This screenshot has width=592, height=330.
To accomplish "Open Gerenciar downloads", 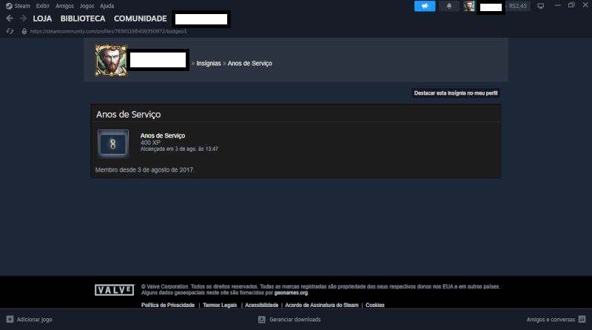I will pyautogui.click(x=295, y=320).
